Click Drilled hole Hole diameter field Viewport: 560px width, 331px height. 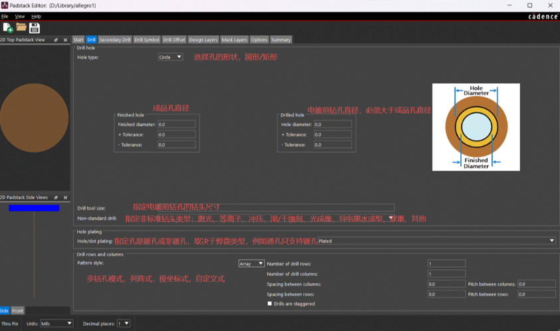[333, 124]
